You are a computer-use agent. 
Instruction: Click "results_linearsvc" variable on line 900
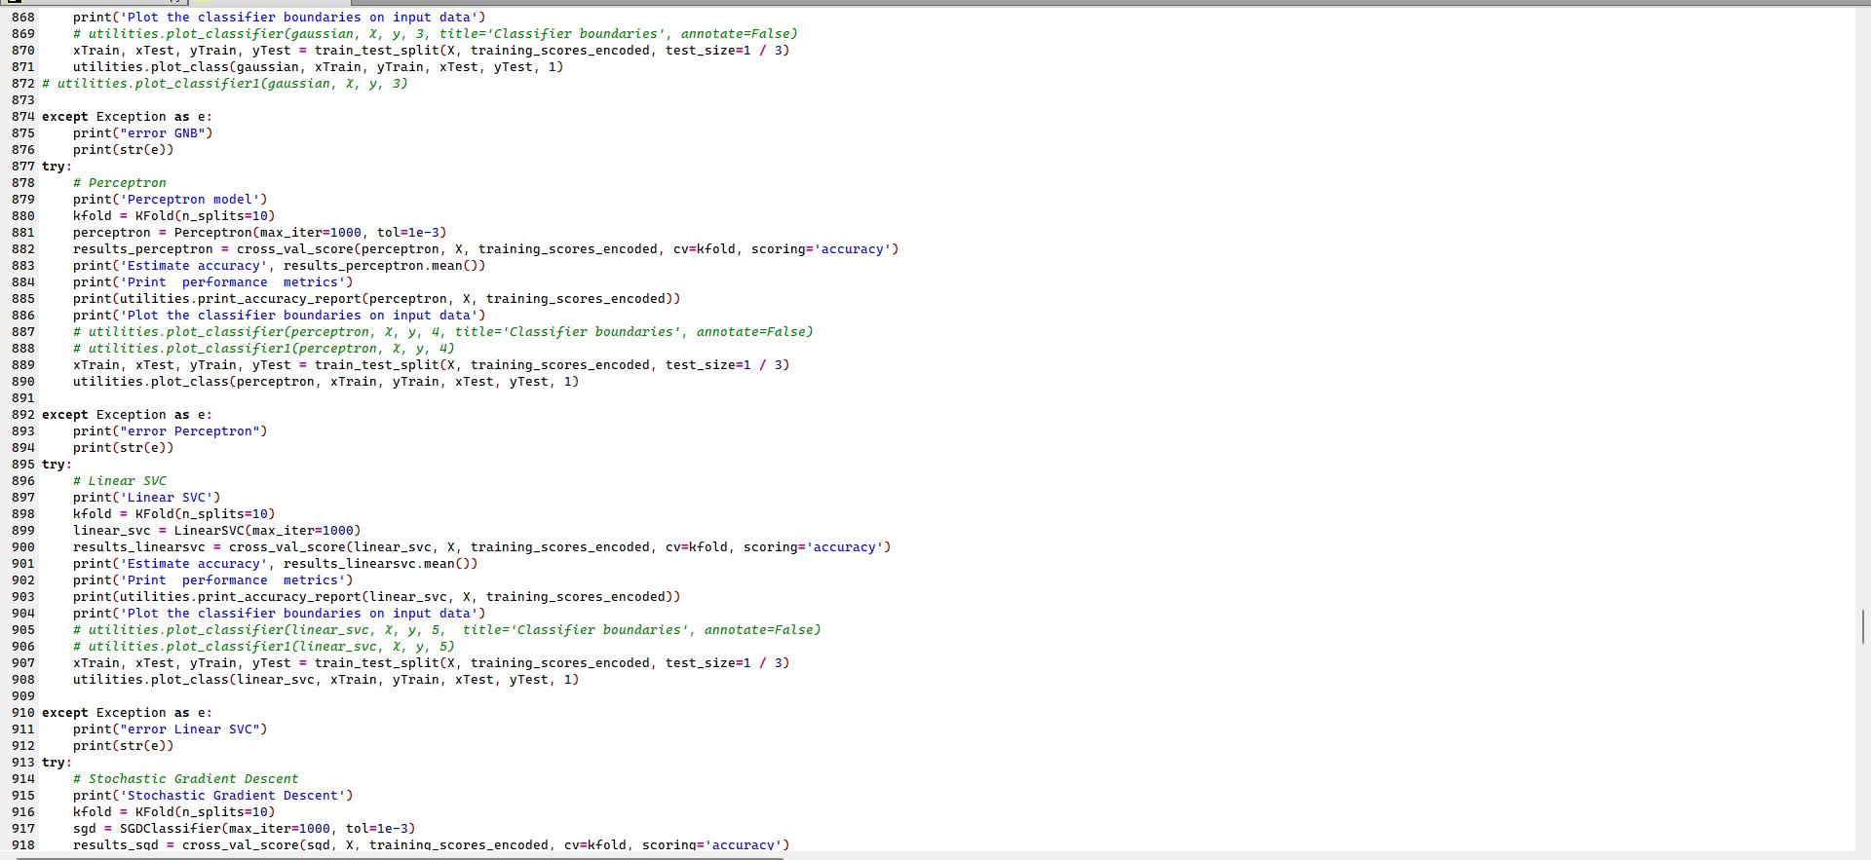point(139,547)
